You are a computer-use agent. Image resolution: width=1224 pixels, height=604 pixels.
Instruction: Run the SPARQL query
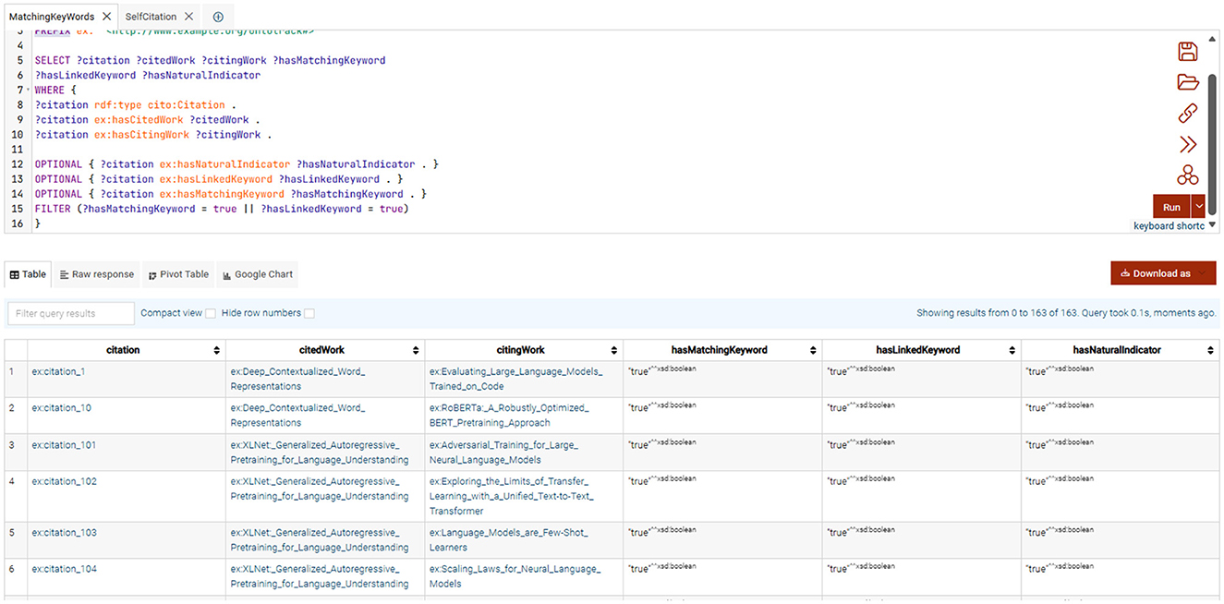tap(1170, 207)
